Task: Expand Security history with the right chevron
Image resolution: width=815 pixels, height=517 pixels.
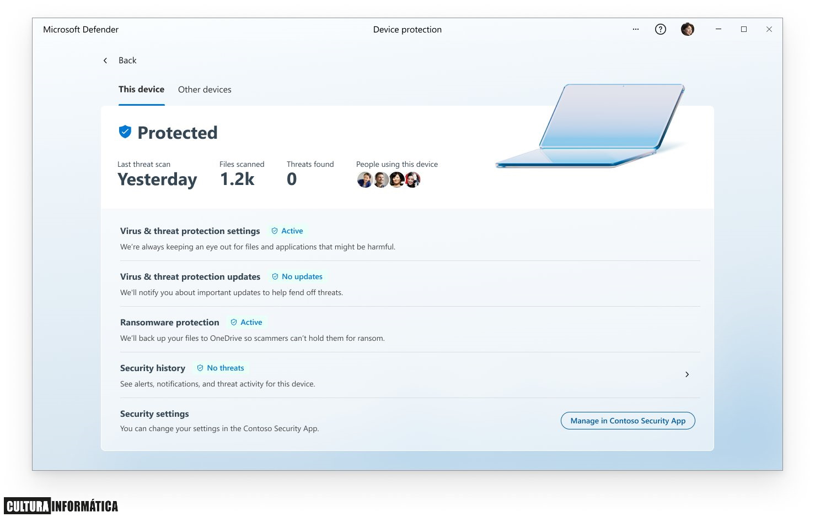Action: 687,374
